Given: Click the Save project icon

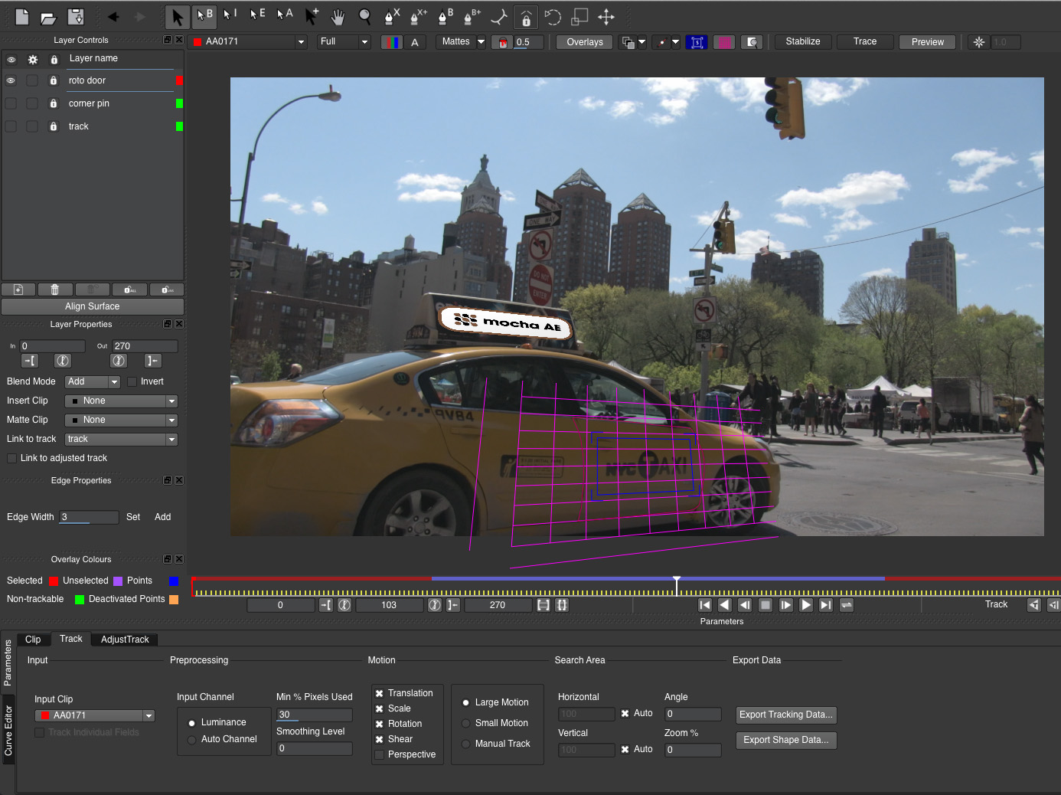Looking at the screenshot, I should click(x=75, y=17).
